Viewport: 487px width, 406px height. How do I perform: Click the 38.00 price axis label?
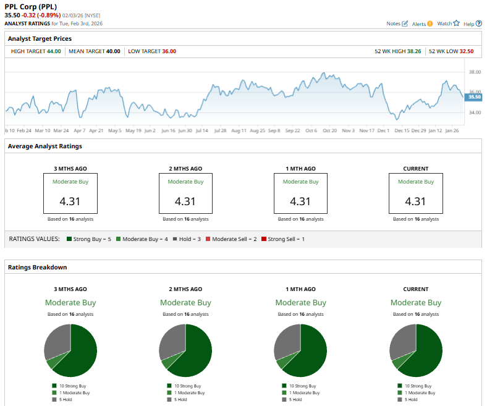[475, 72]
